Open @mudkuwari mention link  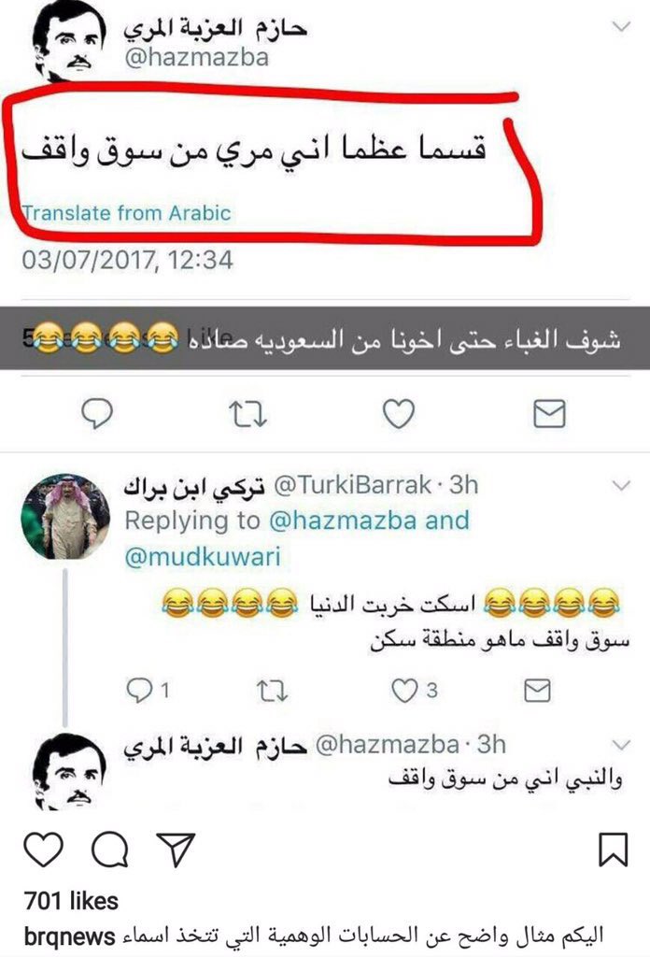click(203, 557)
